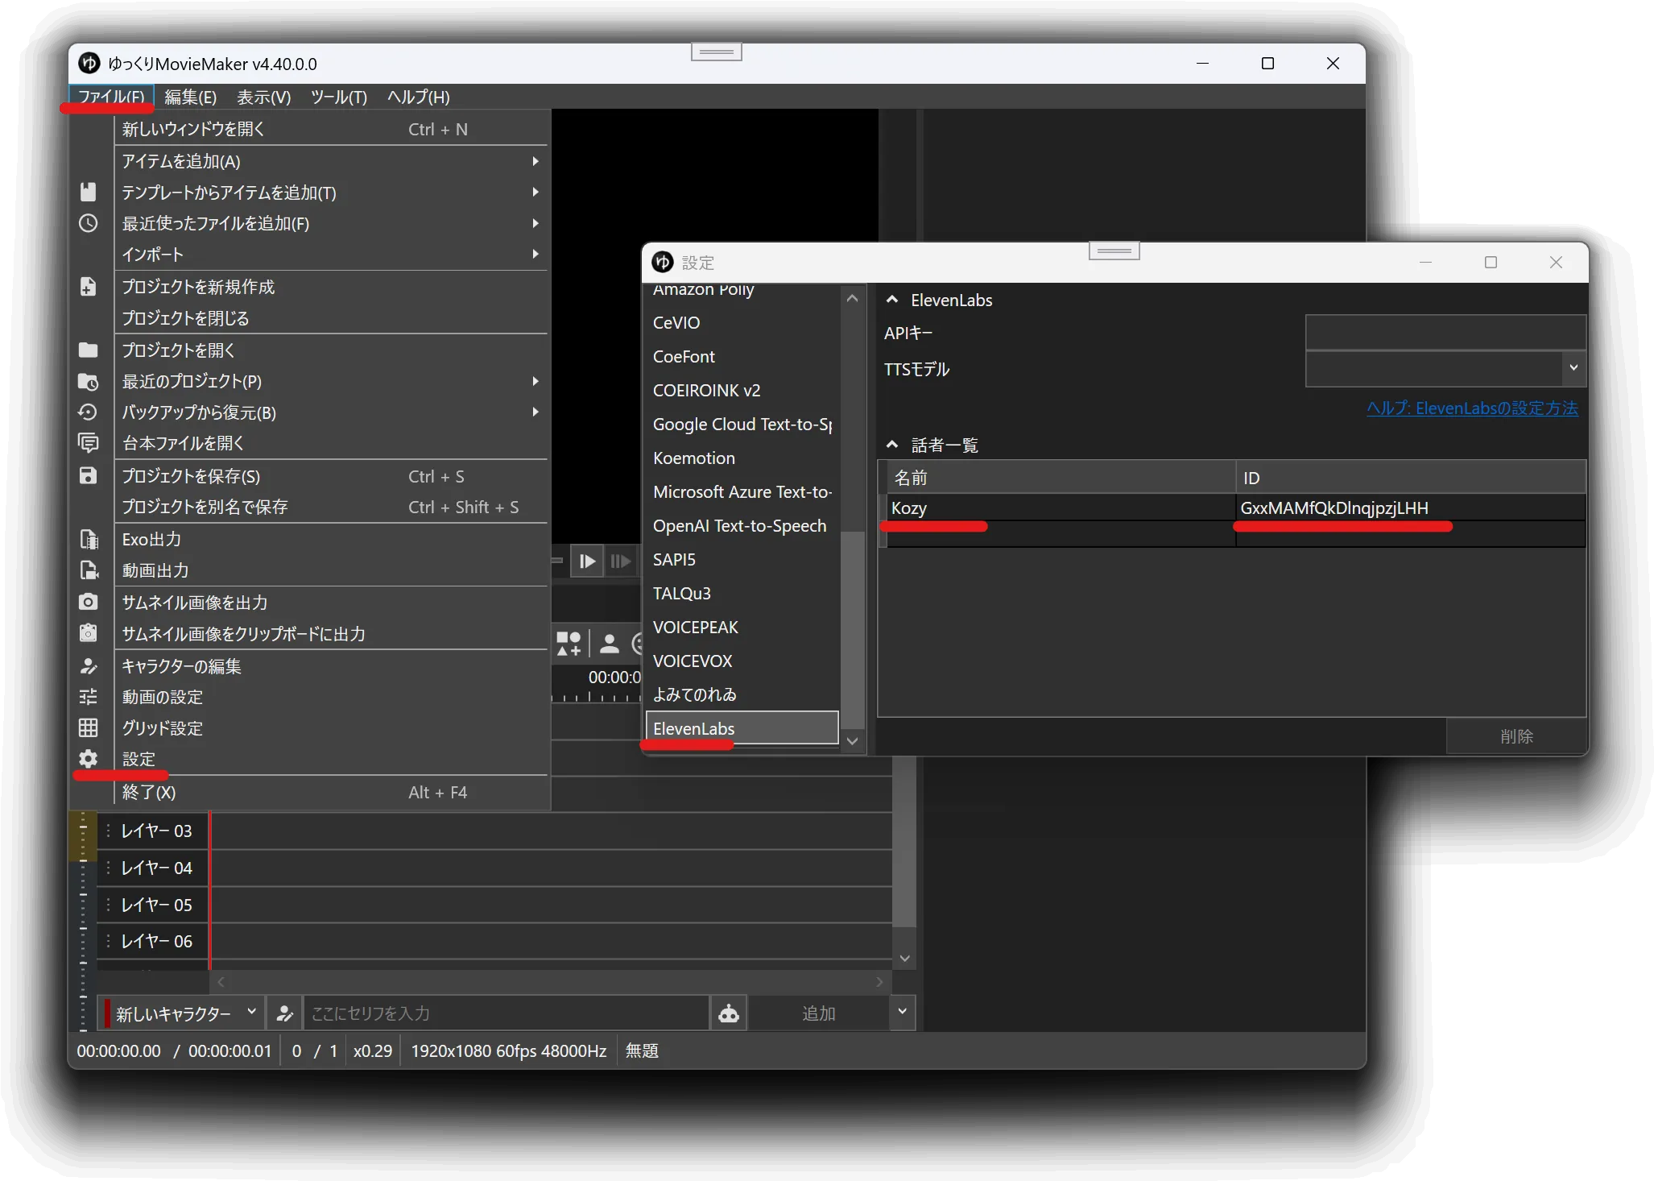Select COEIROINK v2 in the settings list
This screenshot has height=1181, width=1654.
(742, 390)
